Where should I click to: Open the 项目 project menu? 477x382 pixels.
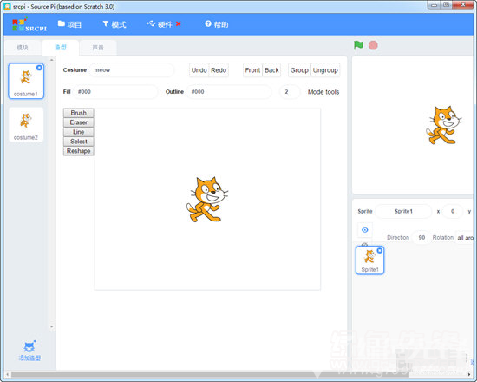(69, 24)
